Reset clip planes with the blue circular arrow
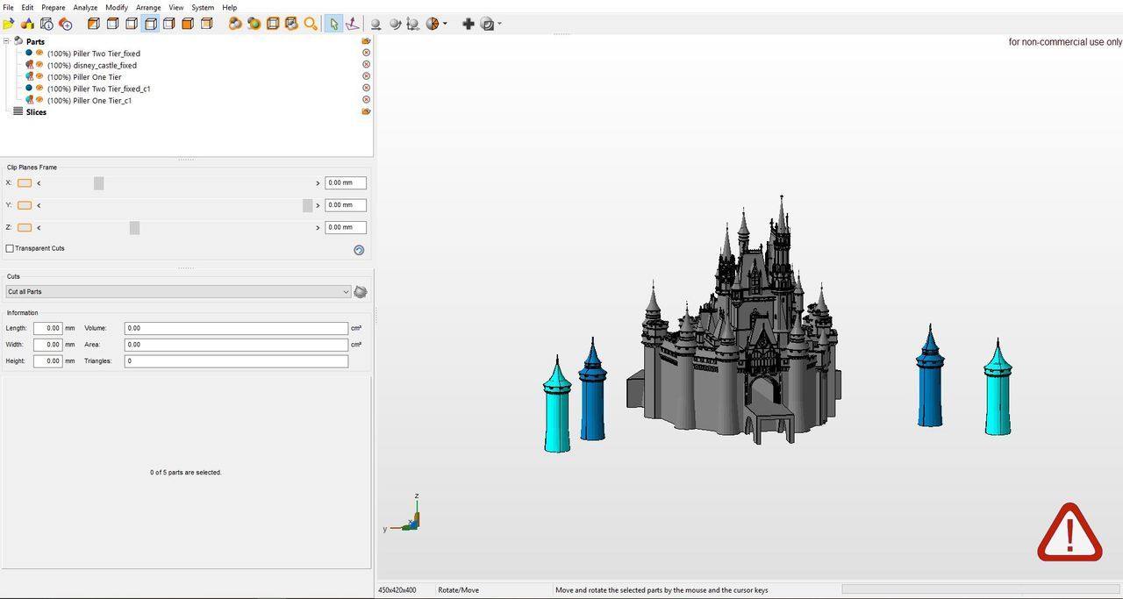 (359, 250)
